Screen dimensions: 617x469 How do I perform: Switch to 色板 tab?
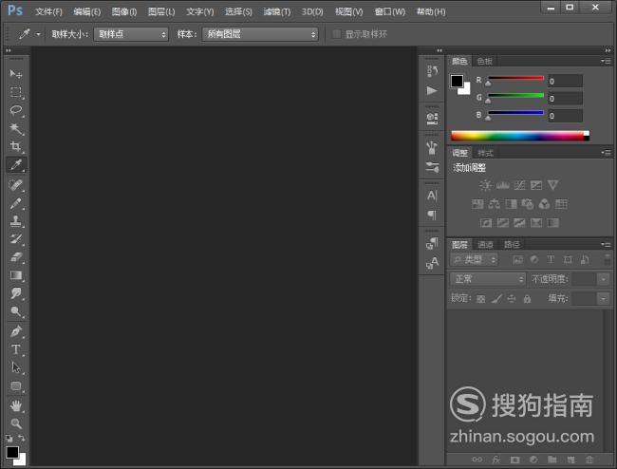coord(485,61)
